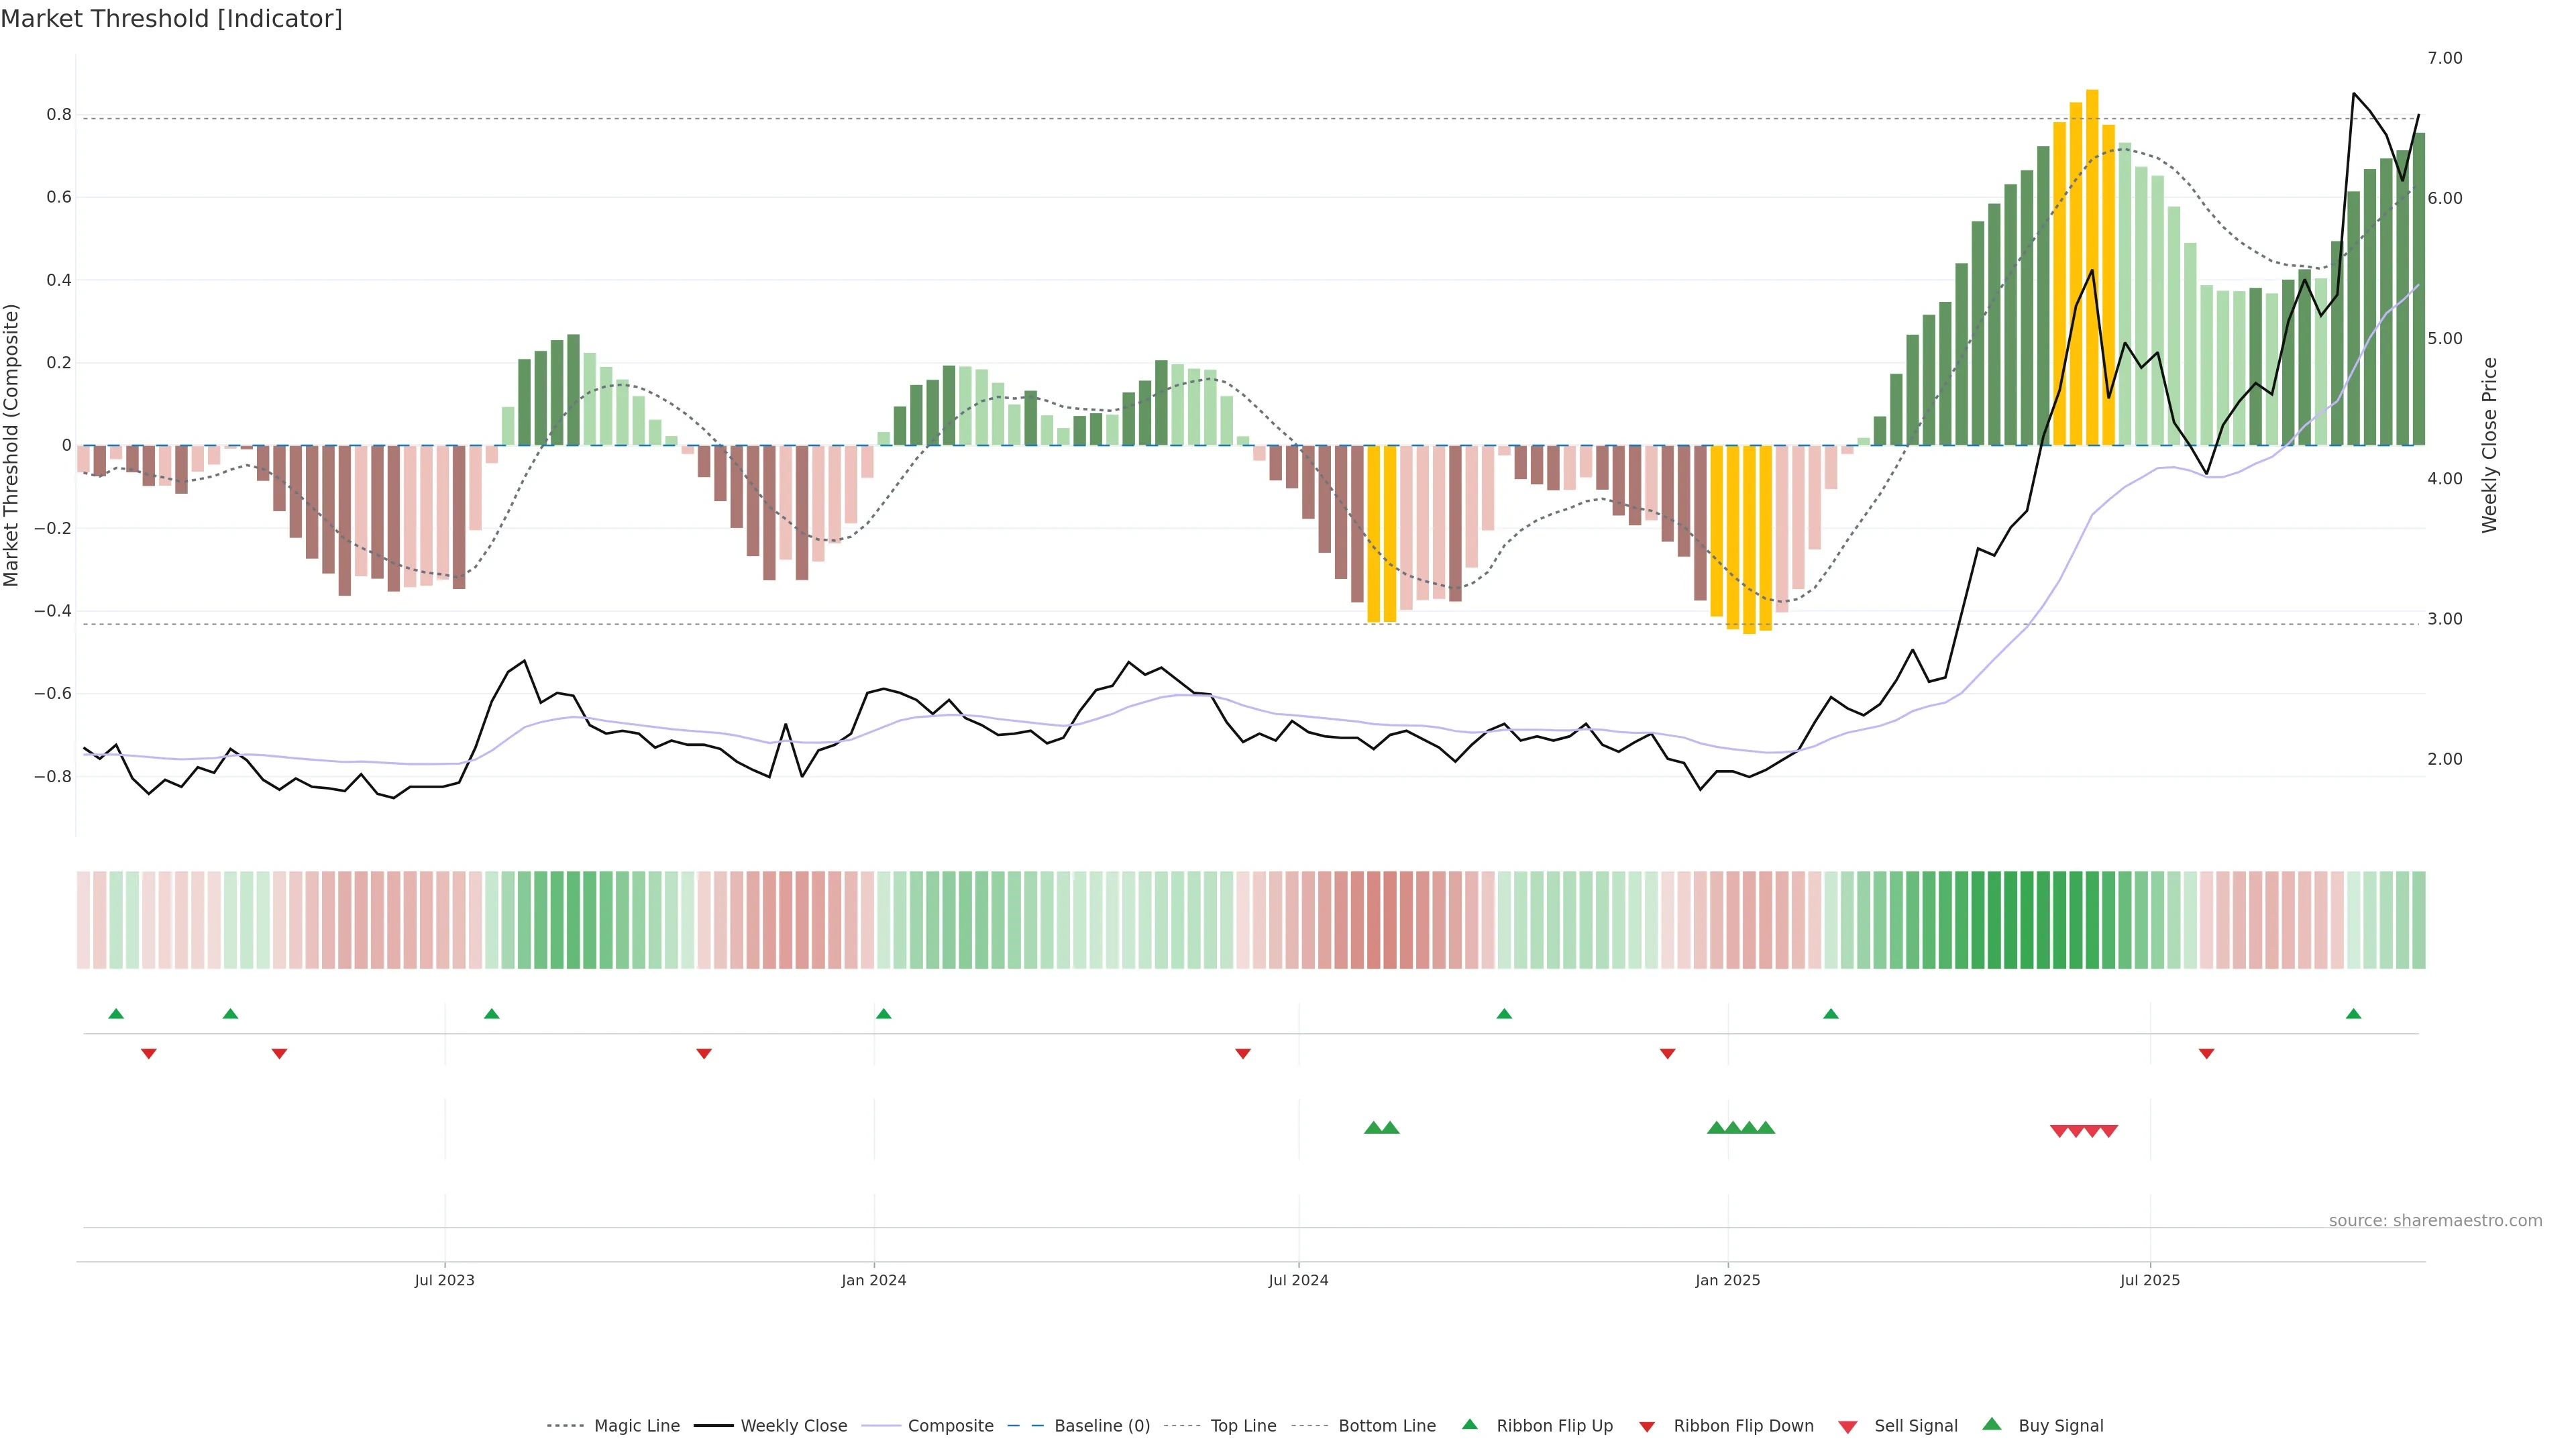The width and height of the screenshot is (2576, 1449).
Task: Click the Weekly Close Price axis title
Action: (2489, 445)
